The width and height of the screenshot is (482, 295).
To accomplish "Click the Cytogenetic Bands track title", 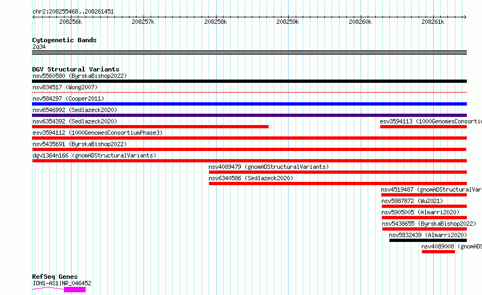I will pyautogui.click(x=64, y=40).
